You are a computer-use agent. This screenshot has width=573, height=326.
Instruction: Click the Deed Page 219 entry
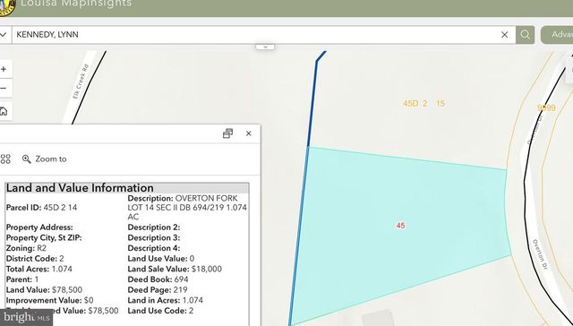[158, 290]
